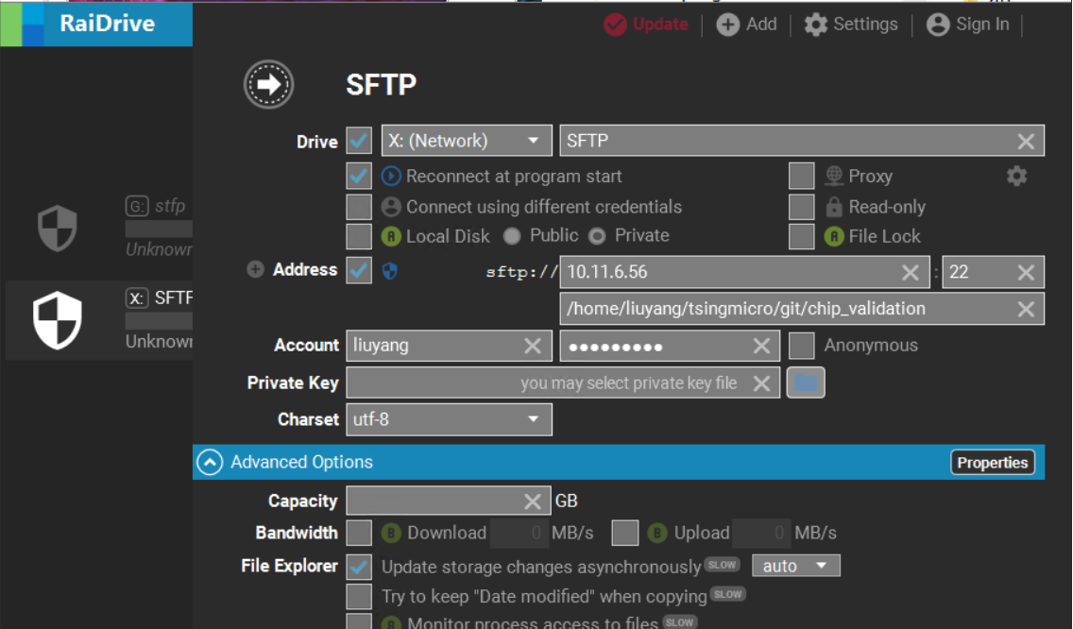Clear the SFTP drive name field
The image size is (1073, 629).
[x=1025, y=141]
